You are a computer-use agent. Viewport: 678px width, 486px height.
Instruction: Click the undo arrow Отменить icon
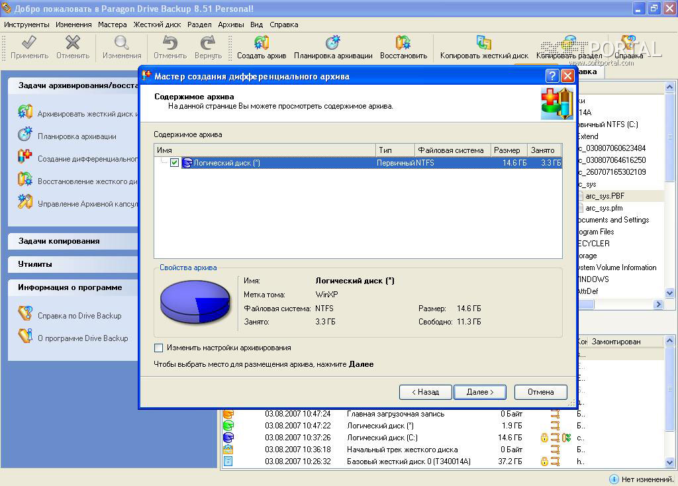(170, 43)
